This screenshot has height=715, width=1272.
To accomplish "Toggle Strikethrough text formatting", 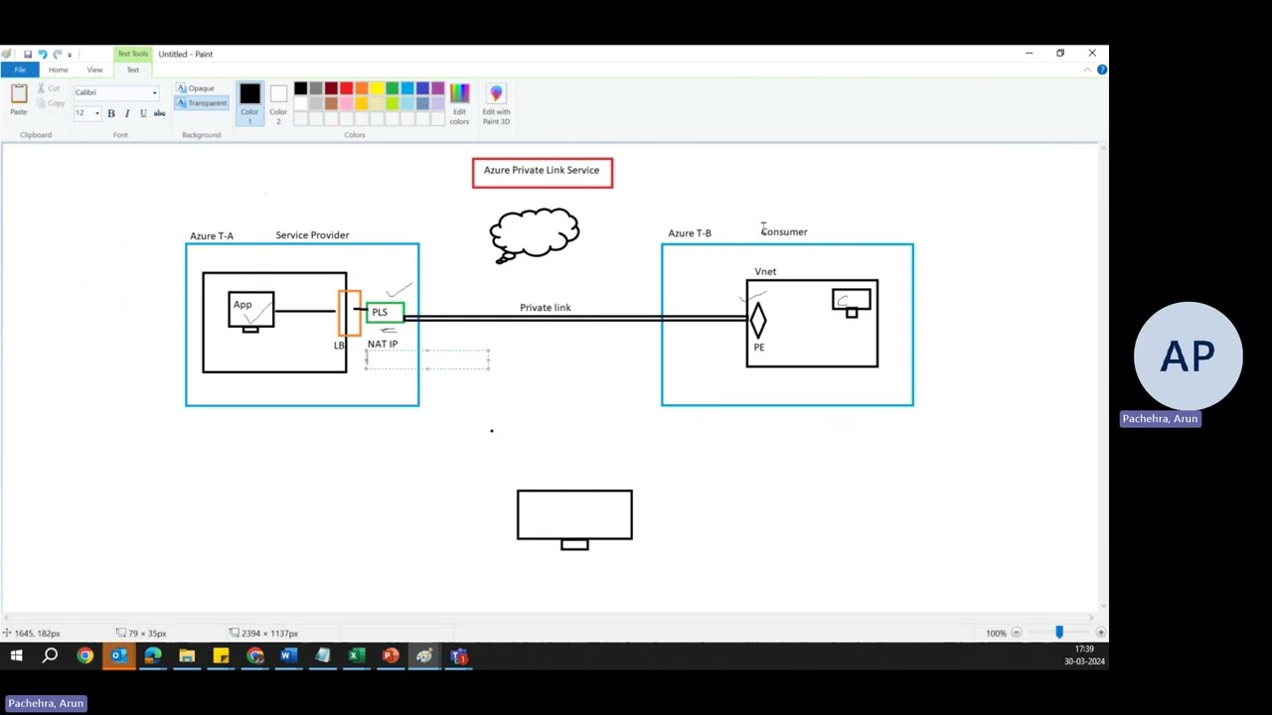I will click(x=159, y=113).
